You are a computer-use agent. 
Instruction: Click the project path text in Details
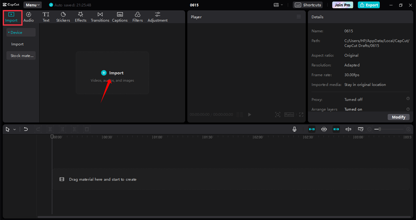[x=377, y=43]
